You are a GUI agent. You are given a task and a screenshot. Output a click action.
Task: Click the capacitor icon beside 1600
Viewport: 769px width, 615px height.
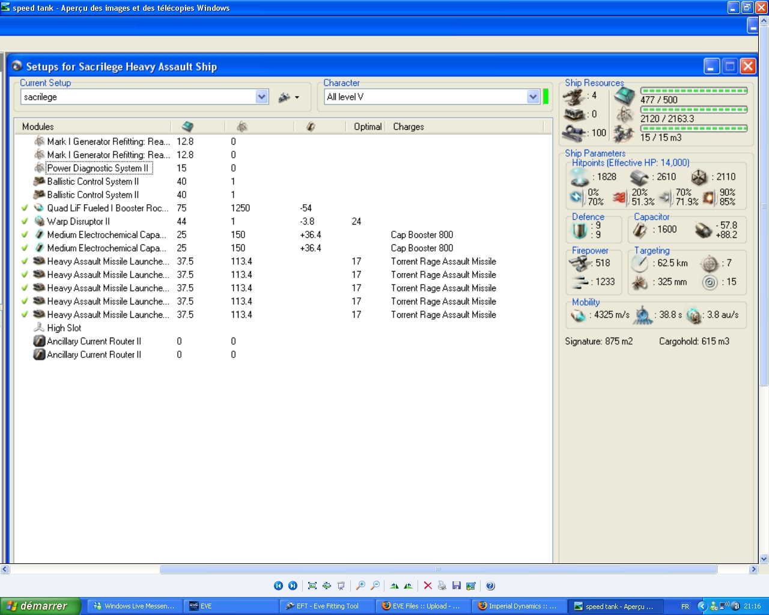coord(640,229)
